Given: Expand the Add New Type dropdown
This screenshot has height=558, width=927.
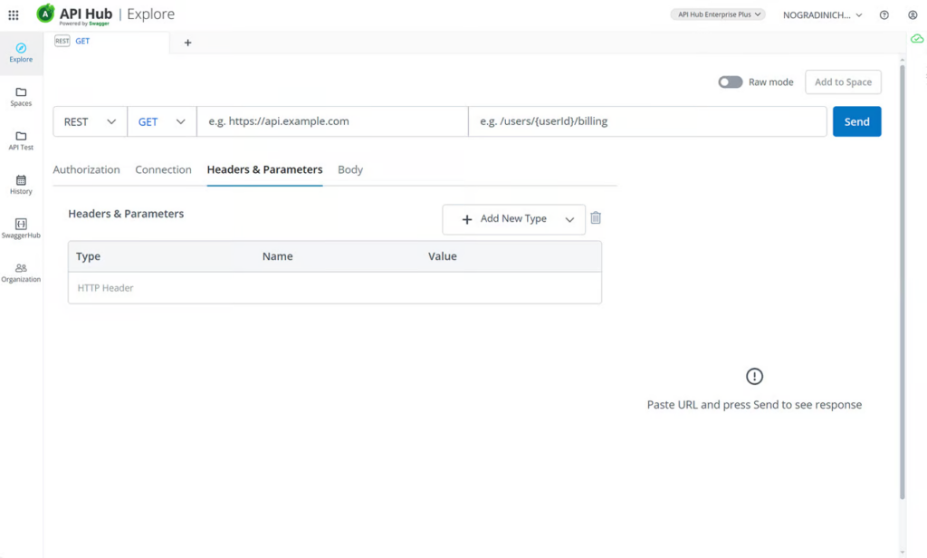Looking at the screenshot, I should [514, 219].
